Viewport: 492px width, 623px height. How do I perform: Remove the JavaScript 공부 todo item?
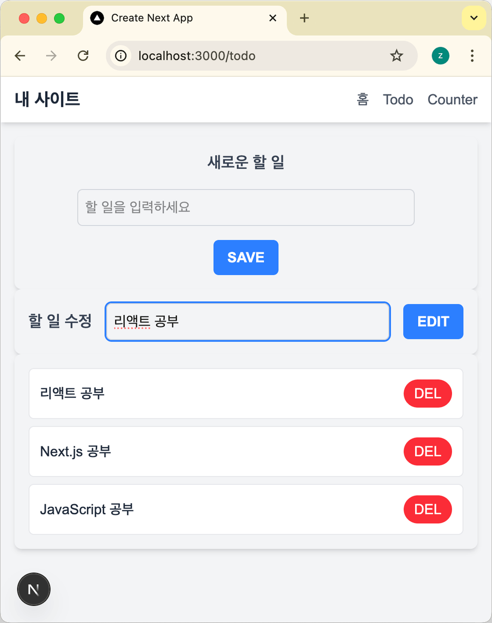point(428,509)
